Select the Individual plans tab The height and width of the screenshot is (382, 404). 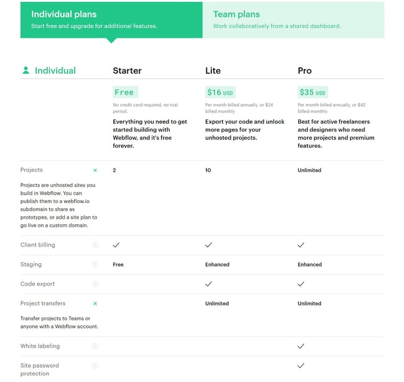tap(111, 20)
